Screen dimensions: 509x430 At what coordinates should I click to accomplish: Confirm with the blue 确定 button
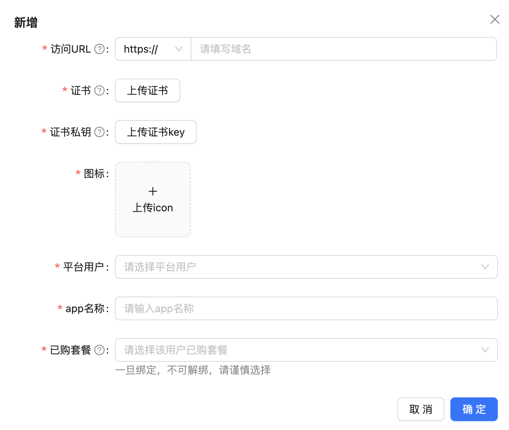pos(474,409)
